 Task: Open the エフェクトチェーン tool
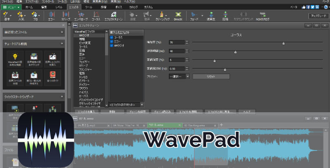pos(114,16)
